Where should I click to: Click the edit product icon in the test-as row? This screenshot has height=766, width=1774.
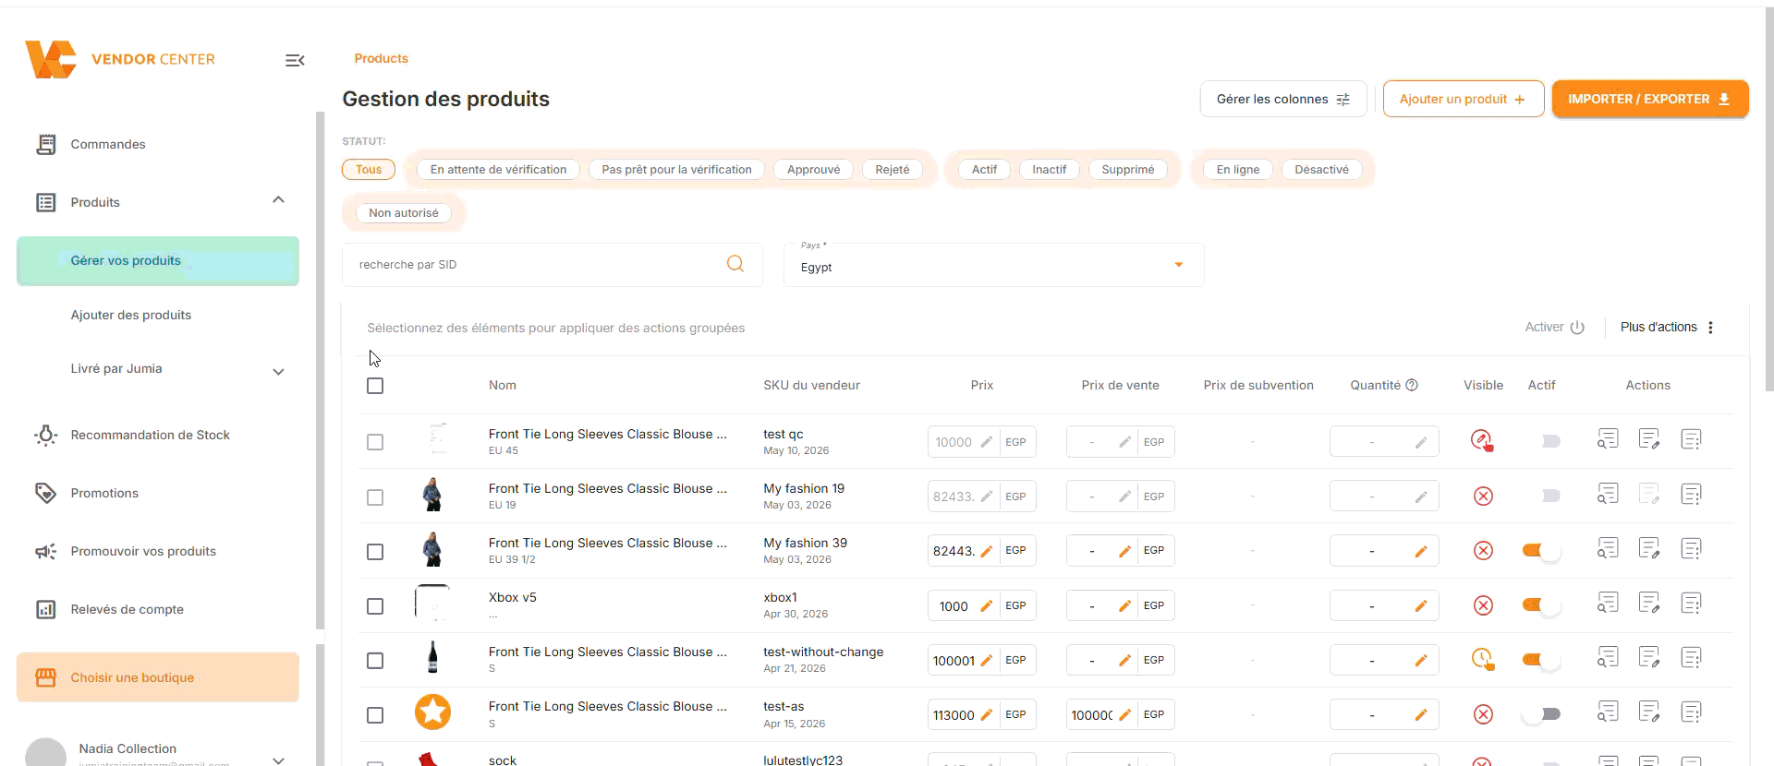coord(1649,712)
